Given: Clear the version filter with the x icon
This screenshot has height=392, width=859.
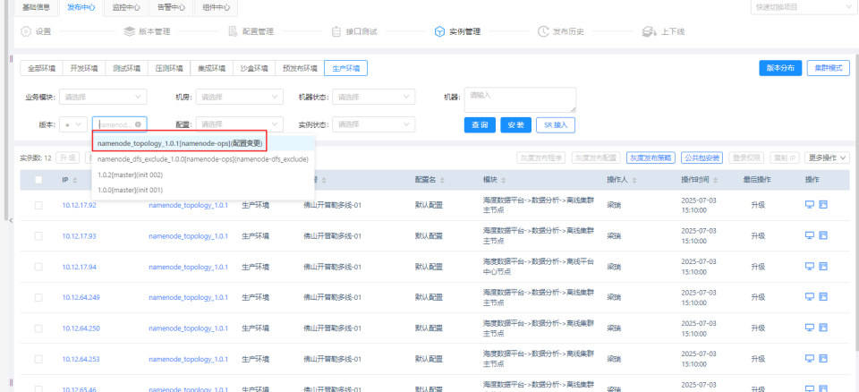Looking at the screenshot, I should (138, 124).
